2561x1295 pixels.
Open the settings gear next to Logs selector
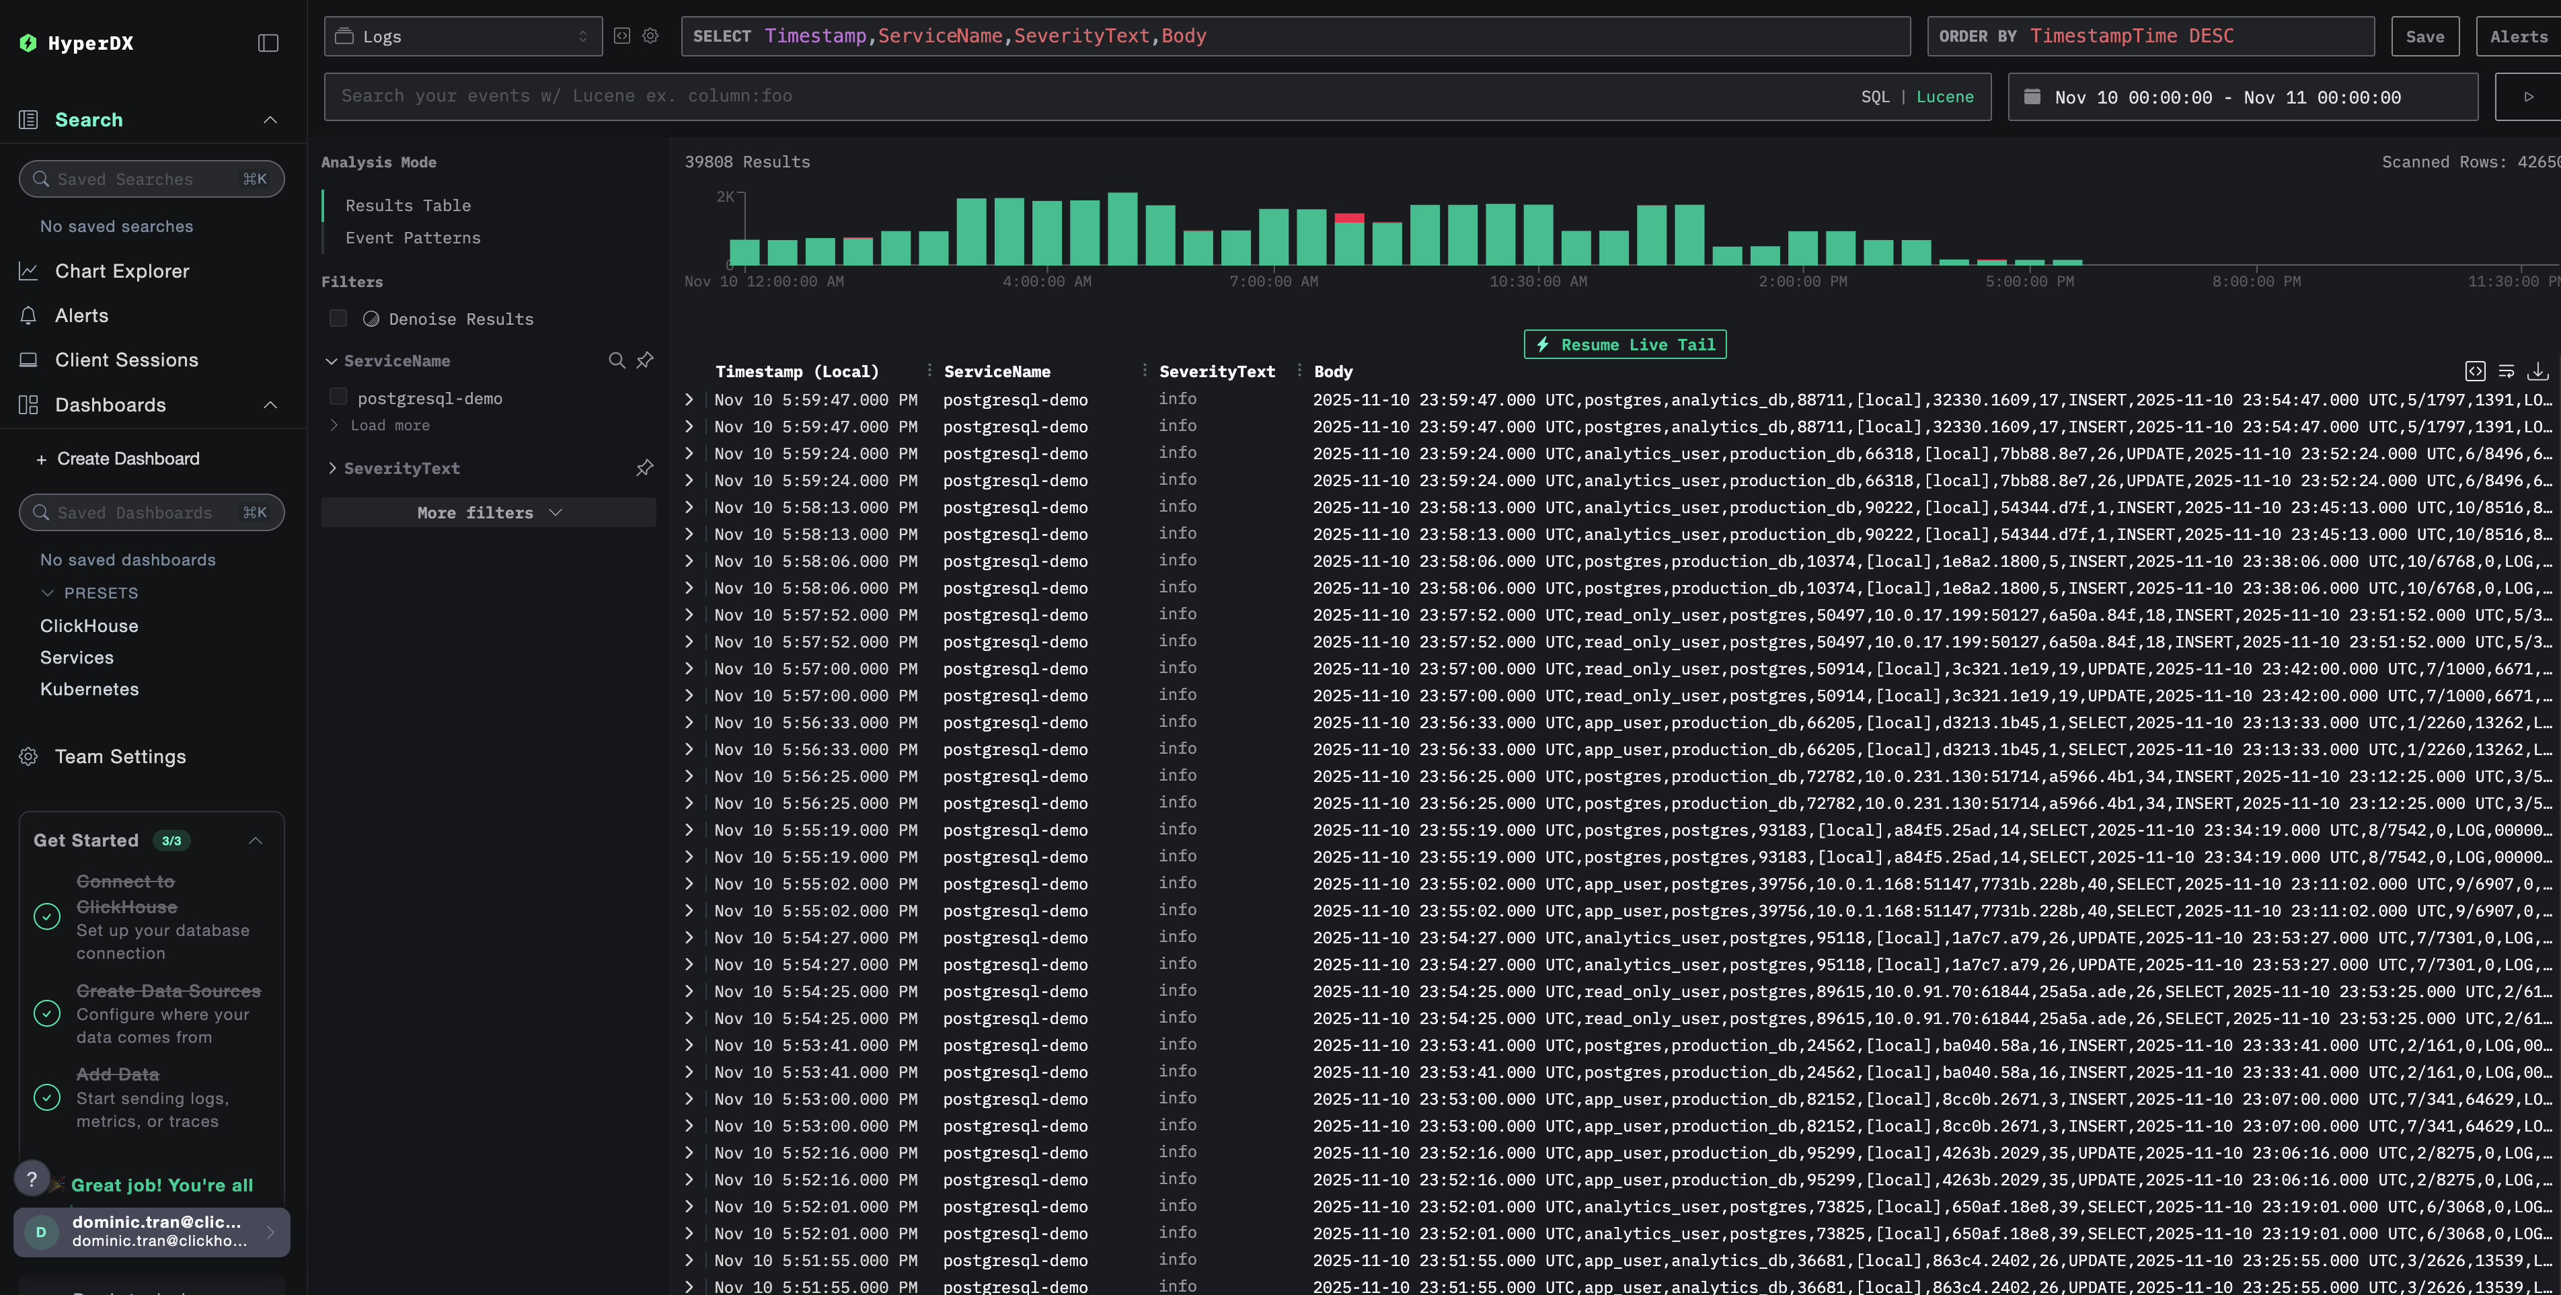click(x=650, y=36)
